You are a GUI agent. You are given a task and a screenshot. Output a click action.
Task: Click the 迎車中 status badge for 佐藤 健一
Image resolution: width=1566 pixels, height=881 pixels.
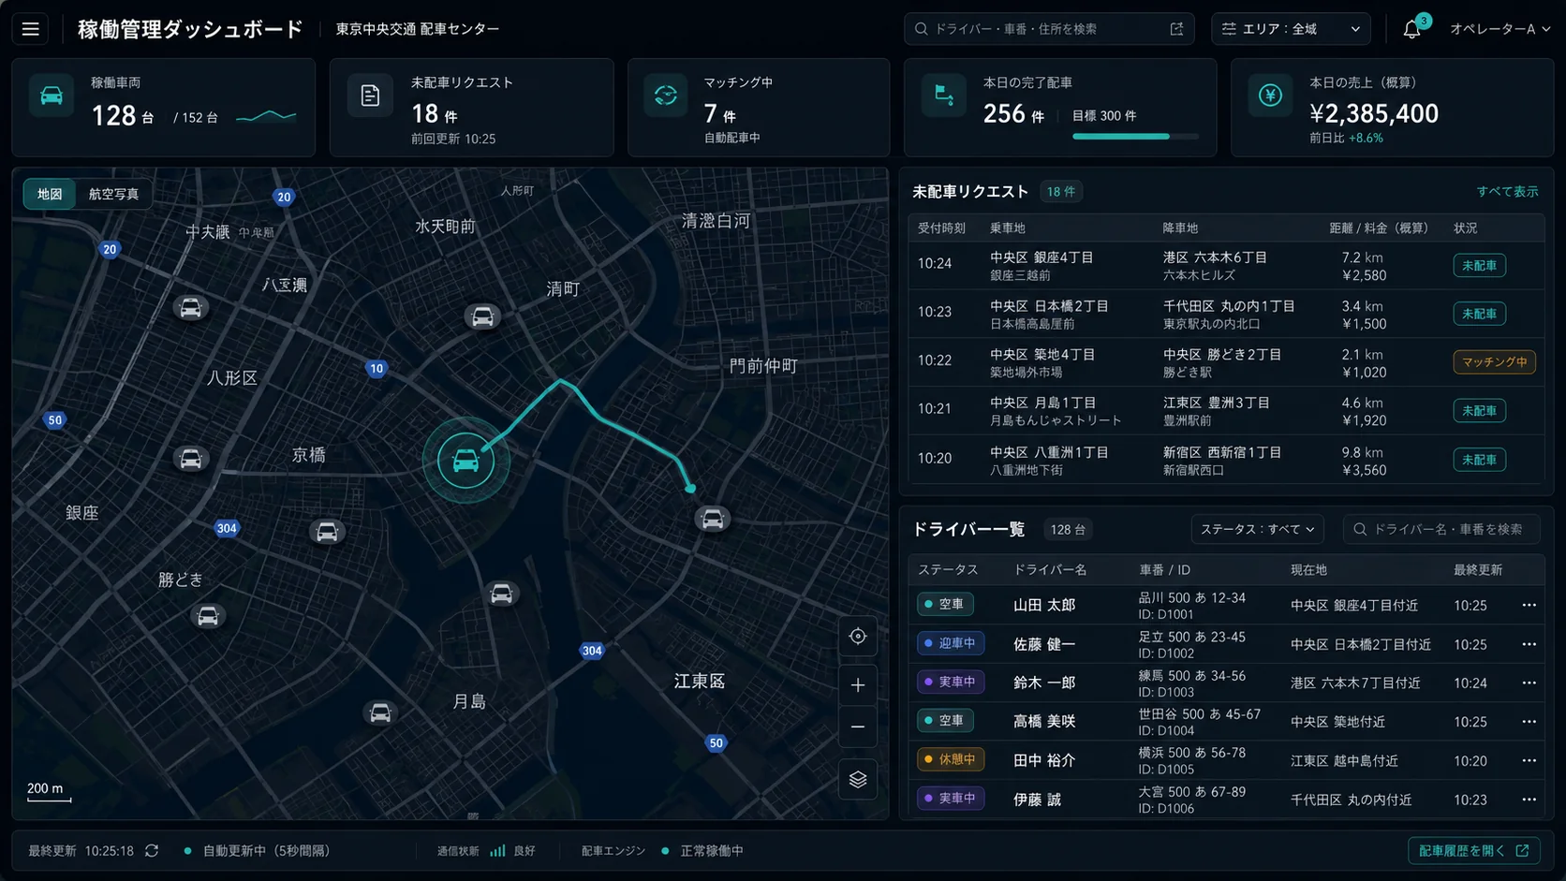[950, 643]
